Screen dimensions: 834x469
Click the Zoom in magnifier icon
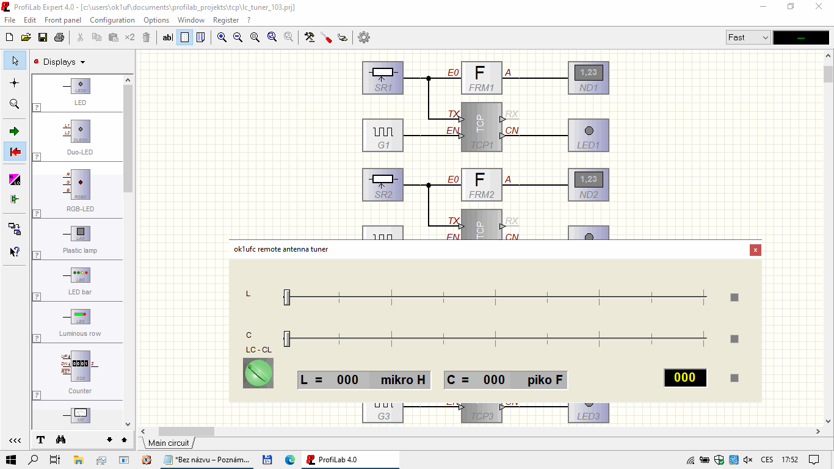click(x=222, y=37)
